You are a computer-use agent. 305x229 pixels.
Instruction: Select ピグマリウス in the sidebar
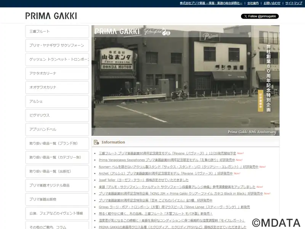[57, 116]
